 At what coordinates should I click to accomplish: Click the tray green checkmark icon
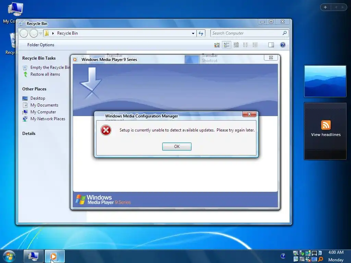coord(302,253)
